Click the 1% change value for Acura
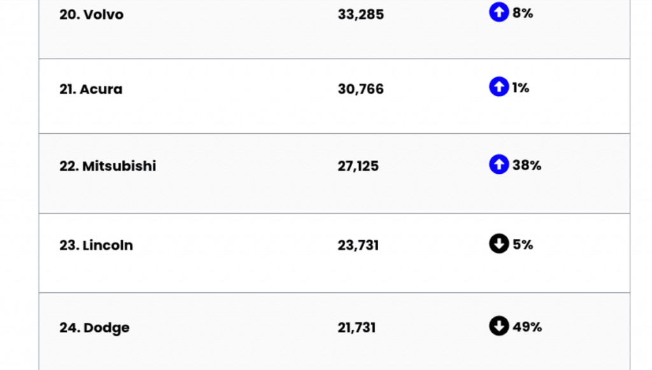Viewport: 652px width, 370px height. [x=521, y=88]
